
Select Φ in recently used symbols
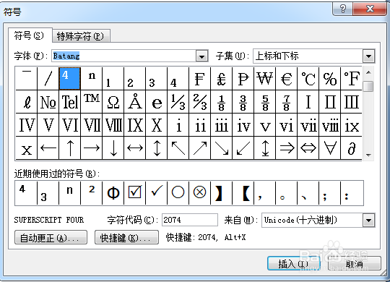[113, 193]
